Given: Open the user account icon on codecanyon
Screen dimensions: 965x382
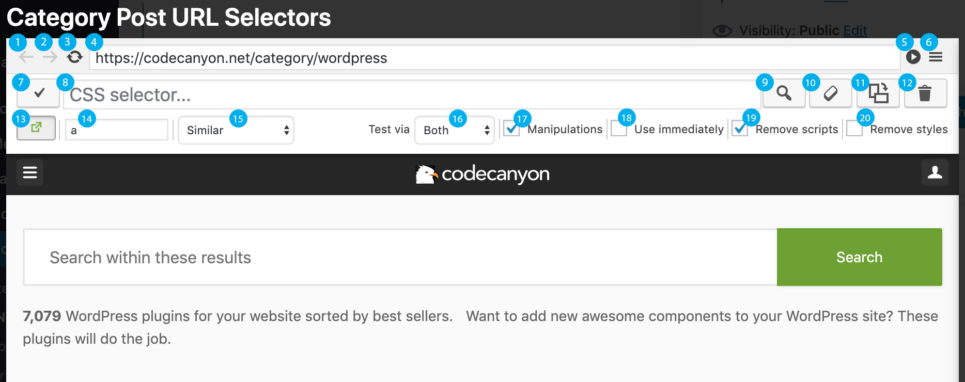Looking at the screenshot, I should 935,172.
